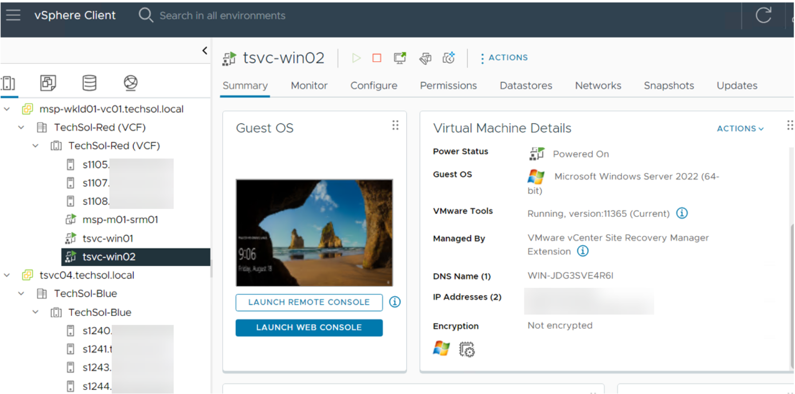Viewport: 795px width, 394px height.
Task: Launch console using monitor toolbar icon
Action: (400, 58)
